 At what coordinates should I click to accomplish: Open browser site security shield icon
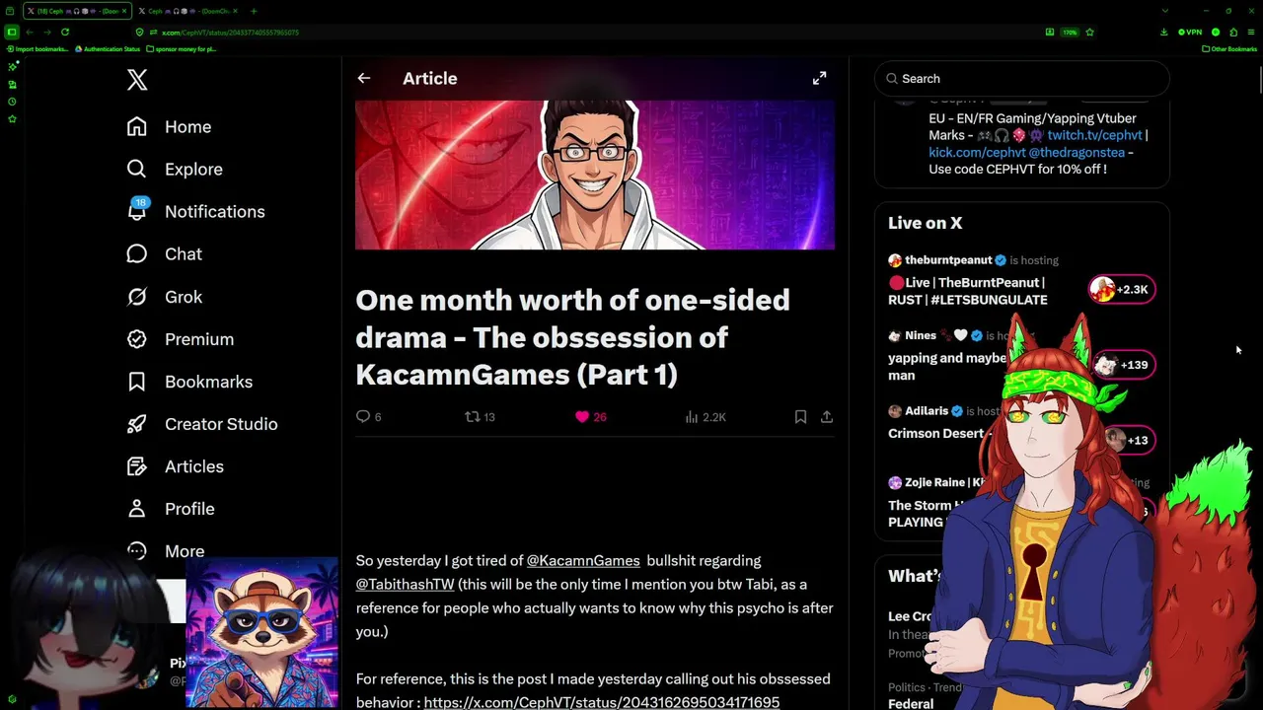tap(140, 32)
